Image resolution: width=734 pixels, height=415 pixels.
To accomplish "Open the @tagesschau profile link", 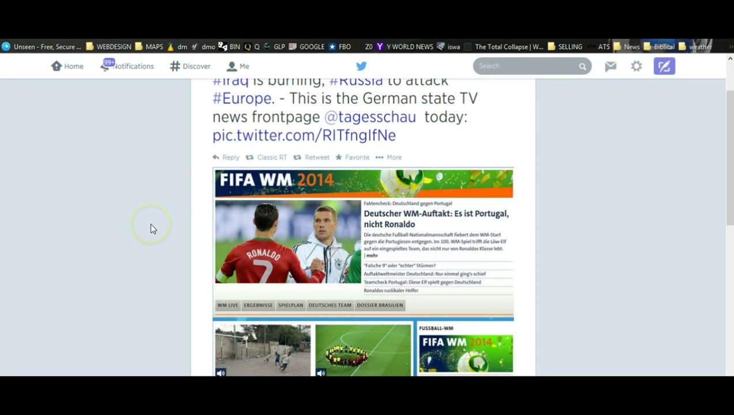I will point(370,117).
